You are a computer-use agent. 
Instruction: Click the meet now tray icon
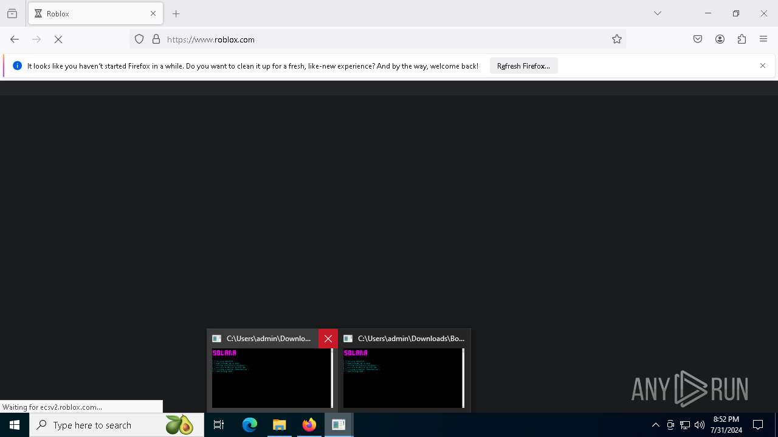tap(670, 425)
